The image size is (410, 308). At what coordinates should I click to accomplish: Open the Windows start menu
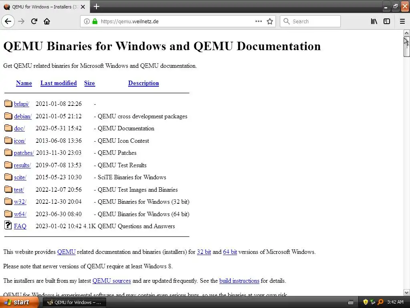[19, 302]
